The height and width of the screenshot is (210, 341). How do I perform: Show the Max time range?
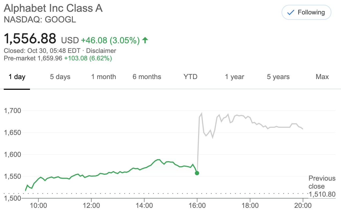pyautogui.click(x=322, y=77)
